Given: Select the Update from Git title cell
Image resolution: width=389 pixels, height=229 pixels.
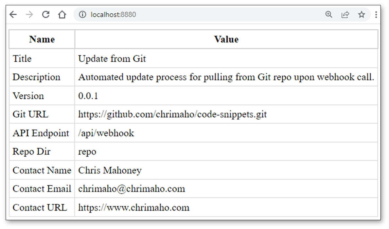Looking at the screenshot, I should [x=226, y=59].
